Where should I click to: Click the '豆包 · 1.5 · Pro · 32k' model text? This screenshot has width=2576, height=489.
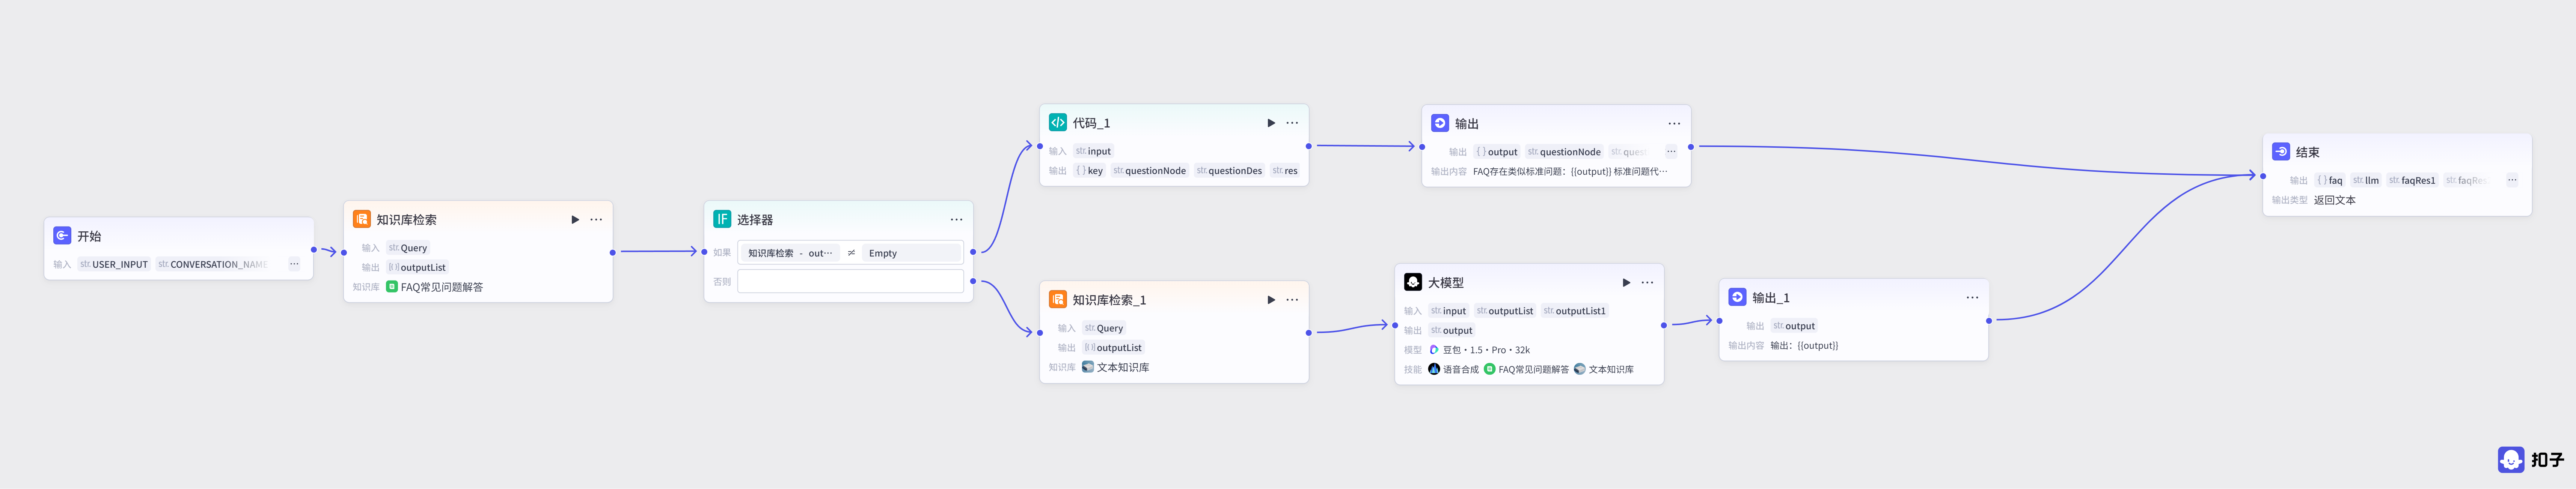(x=1486, y=350)
